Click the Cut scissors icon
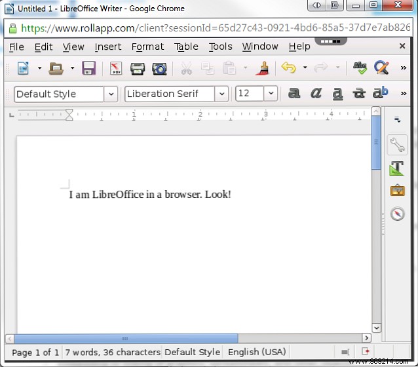Screen dimensions: 418x367 click(186, 68)
